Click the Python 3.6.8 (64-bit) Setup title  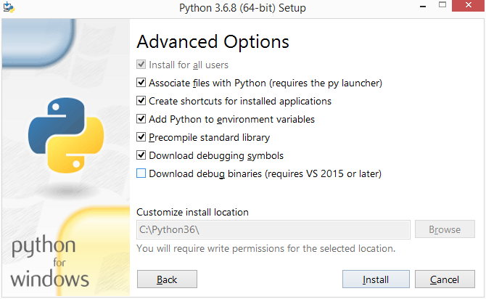pyautogui.click(x=242, y=8)
